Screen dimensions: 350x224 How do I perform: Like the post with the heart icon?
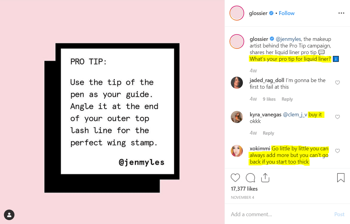point(235,178)
